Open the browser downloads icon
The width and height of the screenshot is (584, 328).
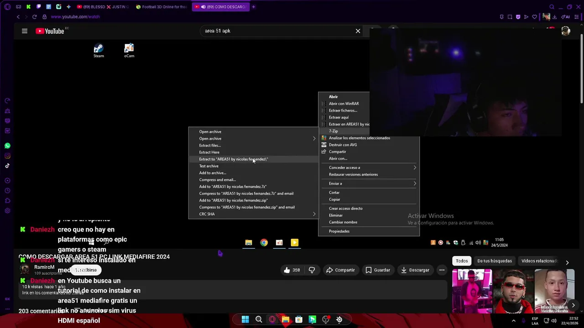[x=554, y=17]
